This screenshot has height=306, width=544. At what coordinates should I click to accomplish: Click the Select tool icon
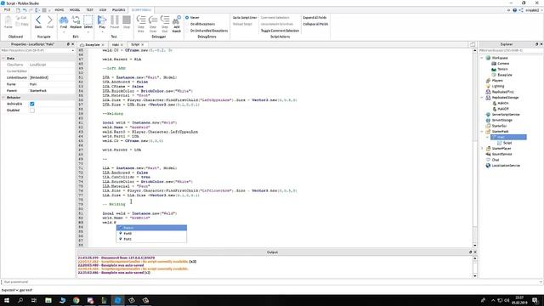[x=88, y=21]
